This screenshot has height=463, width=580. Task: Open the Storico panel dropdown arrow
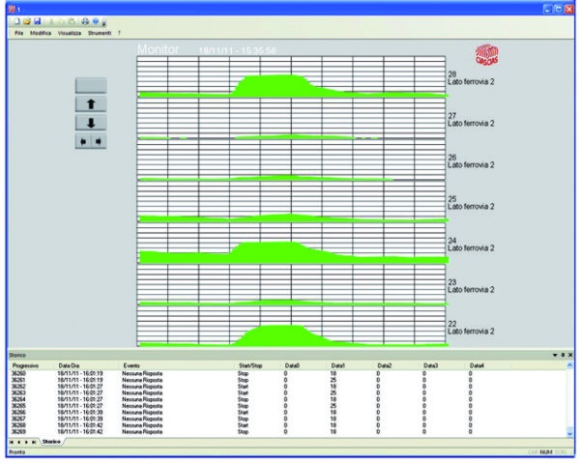coord(554,356)
